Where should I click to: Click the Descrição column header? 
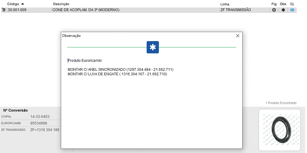click(61, 4)
